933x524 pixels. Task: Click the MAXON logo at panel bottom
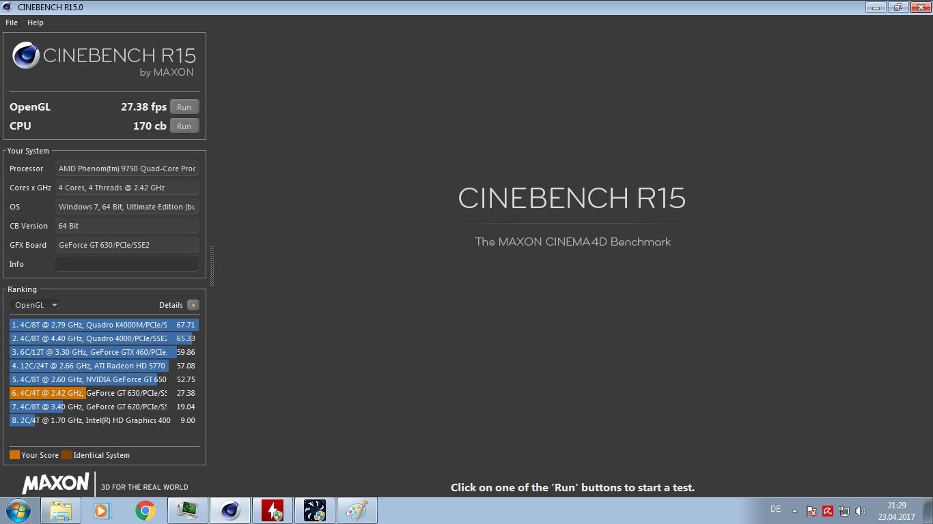pos(55,484)
